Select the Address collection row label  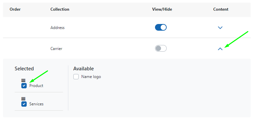tap(57, 28)
